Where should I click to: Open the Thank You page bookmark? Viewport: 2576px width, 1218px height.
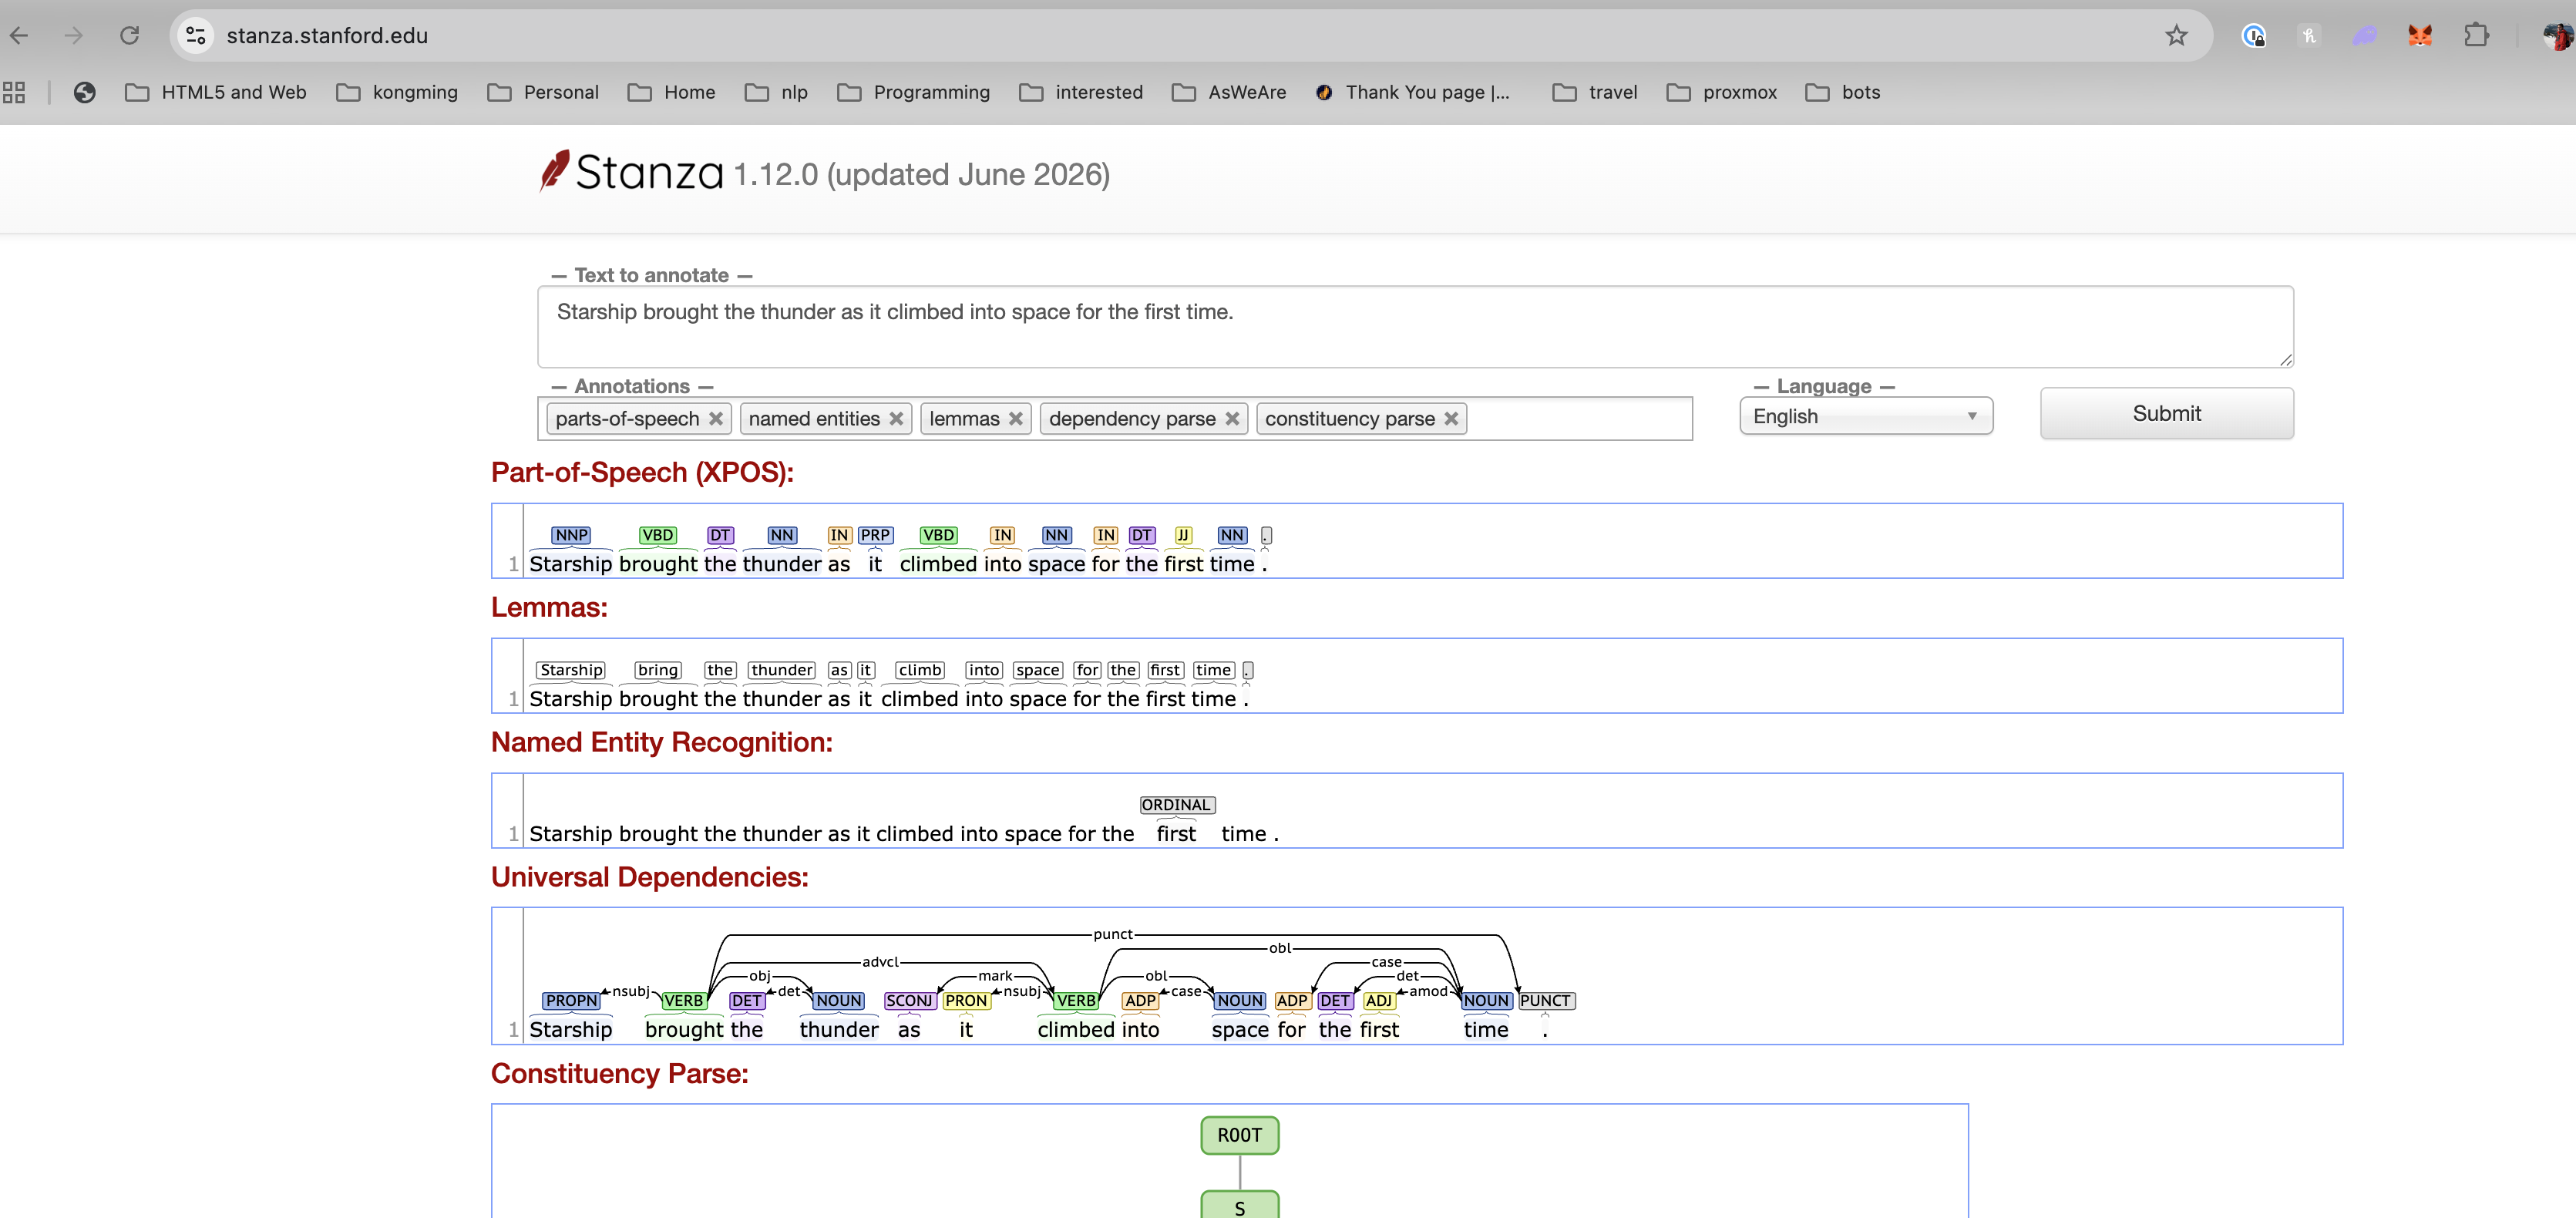pyautogui.click(x=1412, y=92)
